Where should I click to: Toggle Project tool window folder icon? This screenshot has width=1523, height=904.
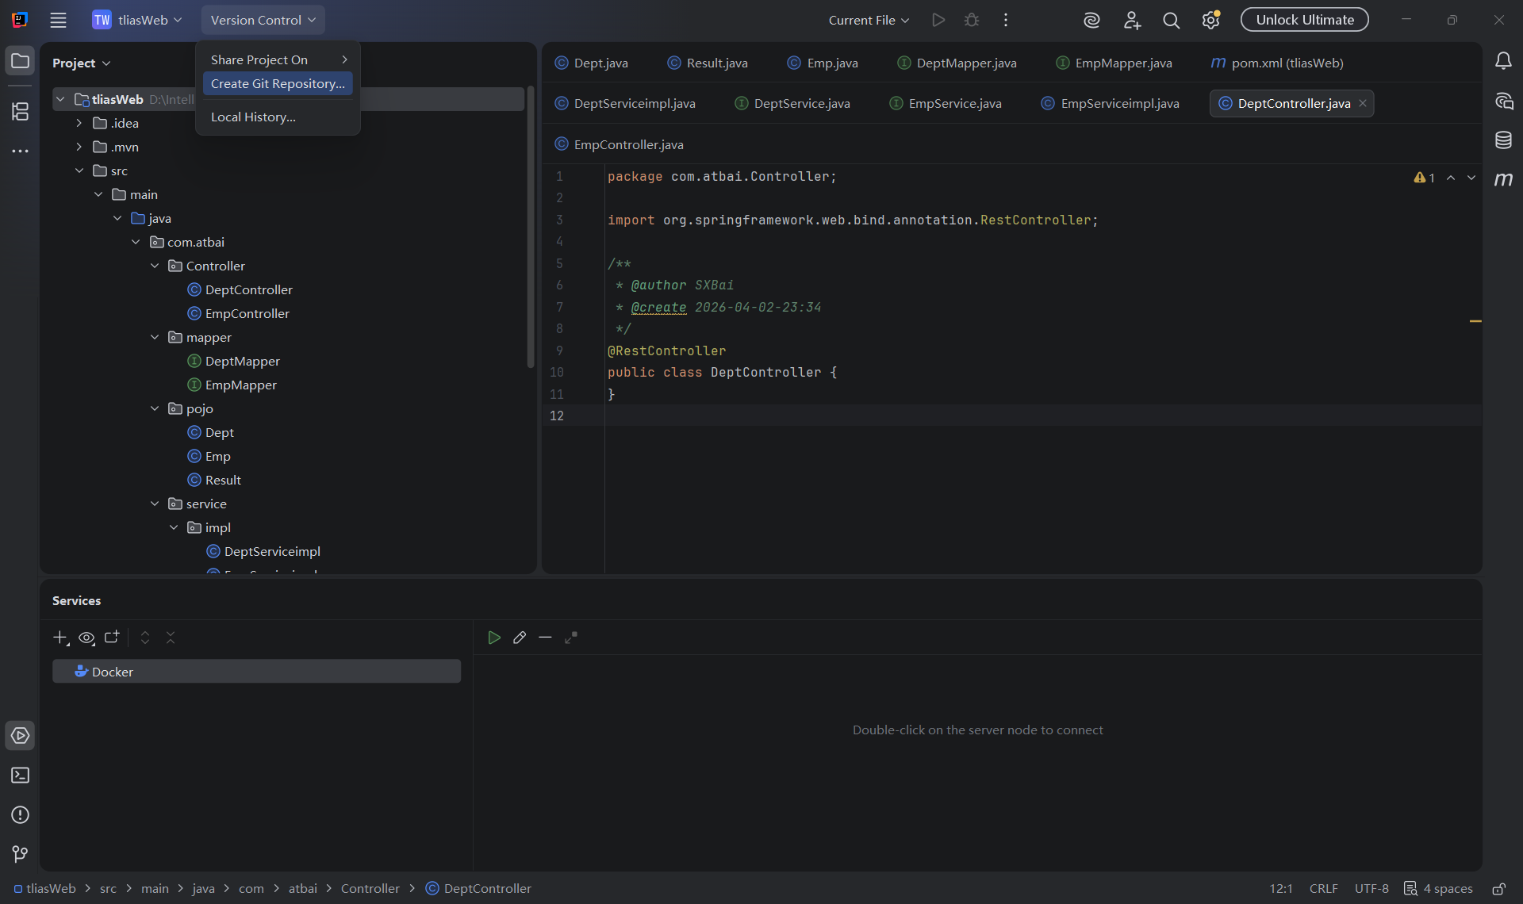click(20, 61)
